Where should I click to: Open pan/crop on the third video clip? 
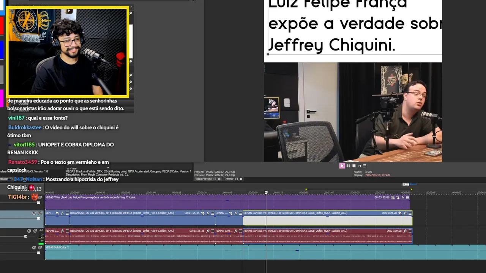coord(230,213)
